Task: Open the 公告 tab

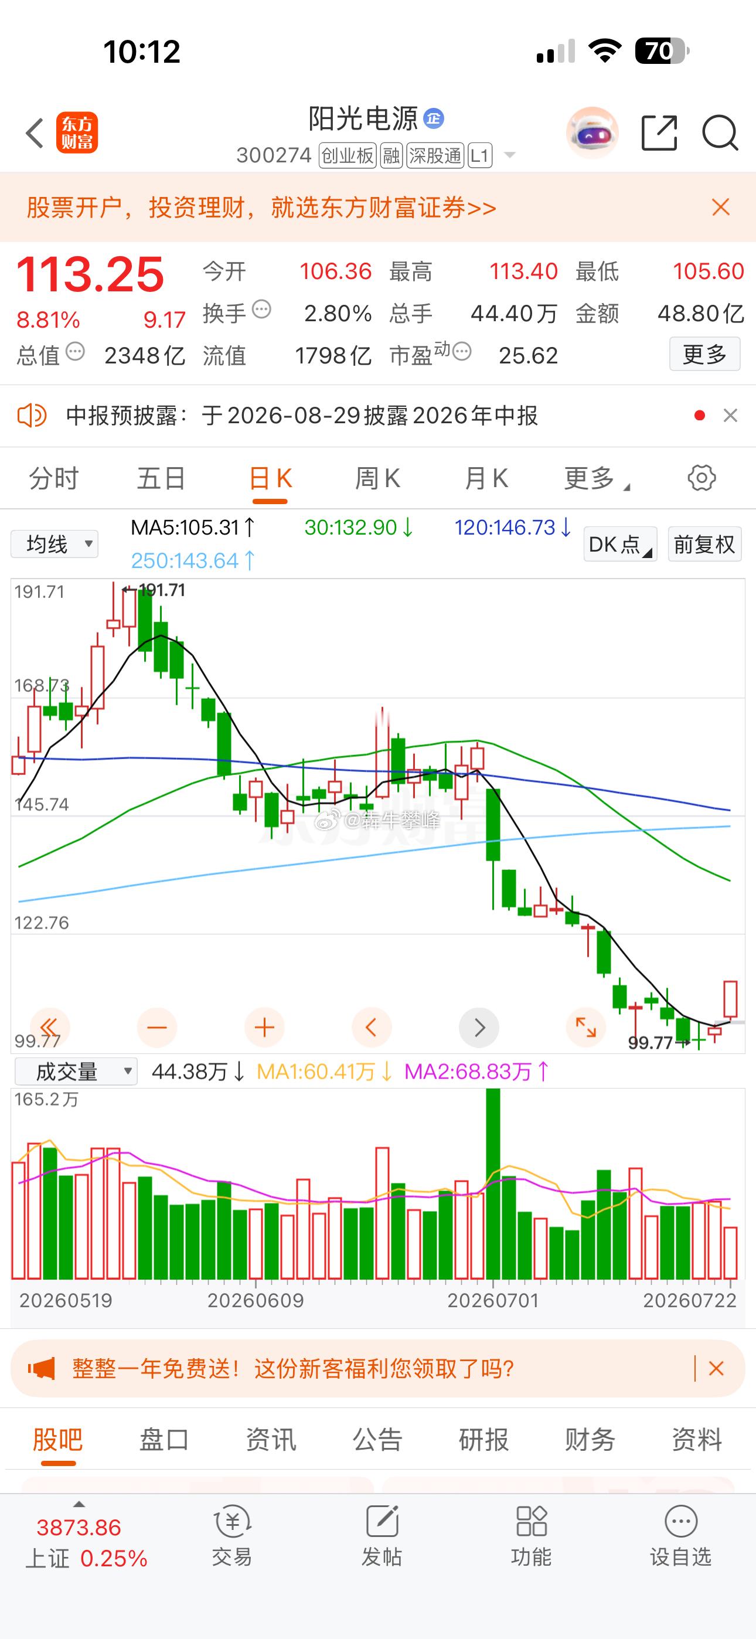Action: (x=377, y=1439)
